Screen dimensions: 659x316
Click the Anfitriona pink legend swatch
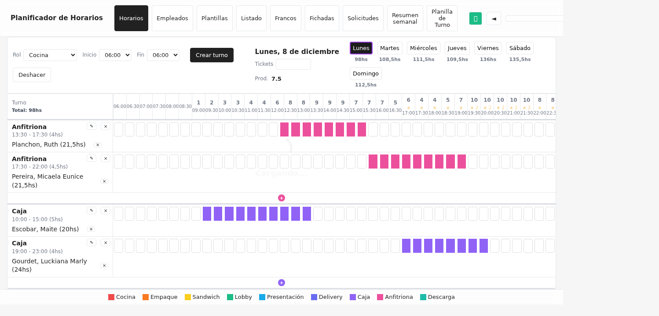pos(380,297)
